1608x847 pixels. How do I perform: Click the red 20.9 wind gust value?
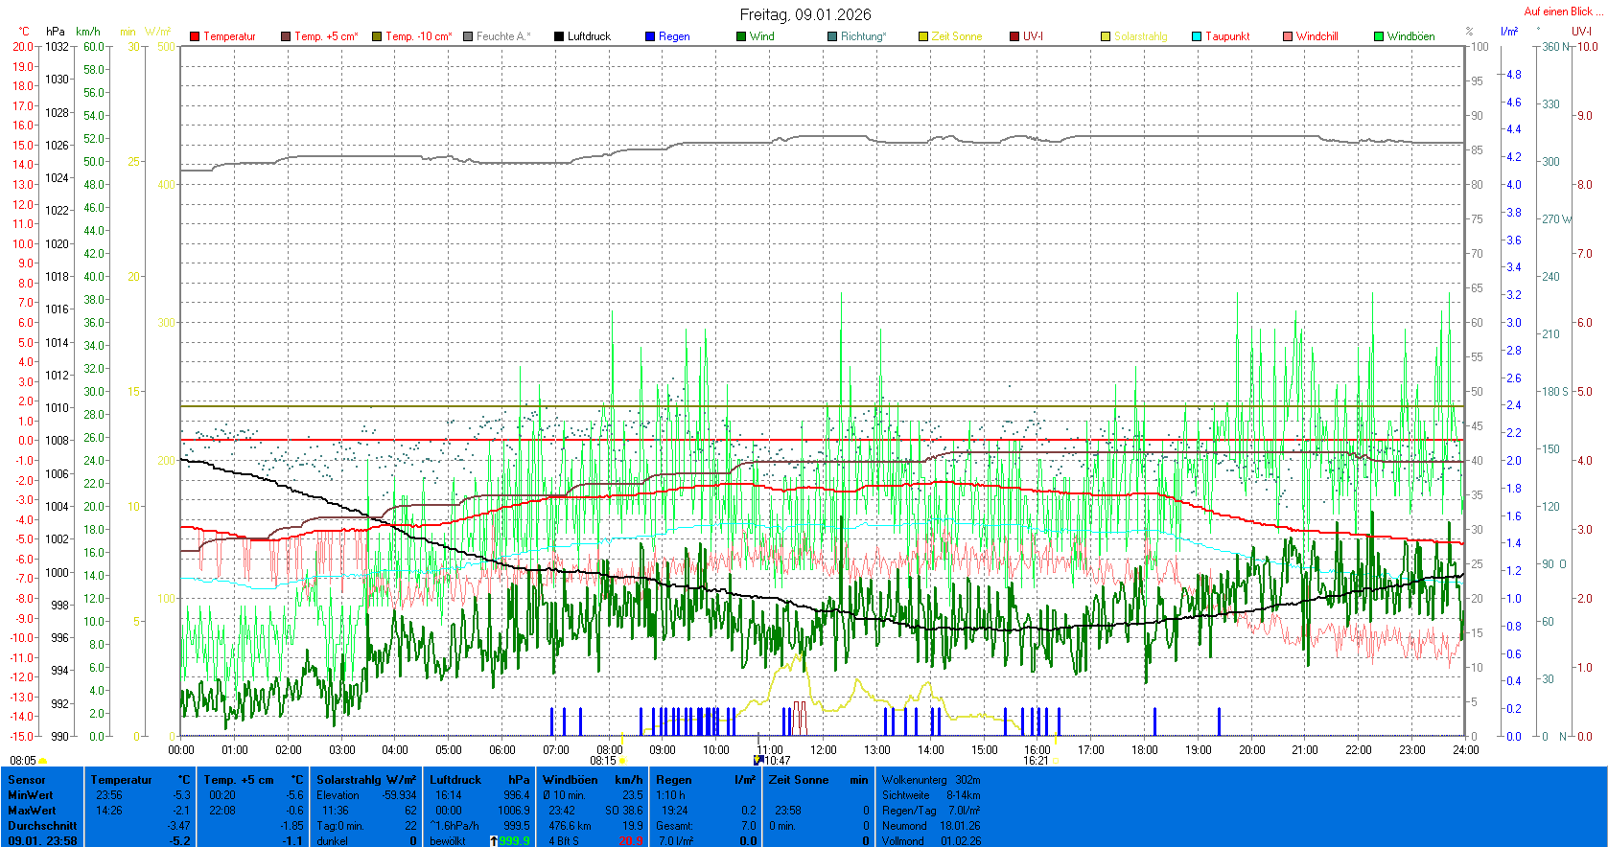point(630,841)
